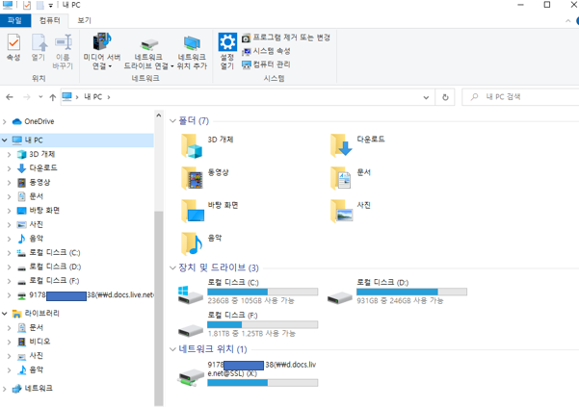Select OneDrive in the sidebar
The height and width of the screenshot is (407, 579).
click(33, 121)
